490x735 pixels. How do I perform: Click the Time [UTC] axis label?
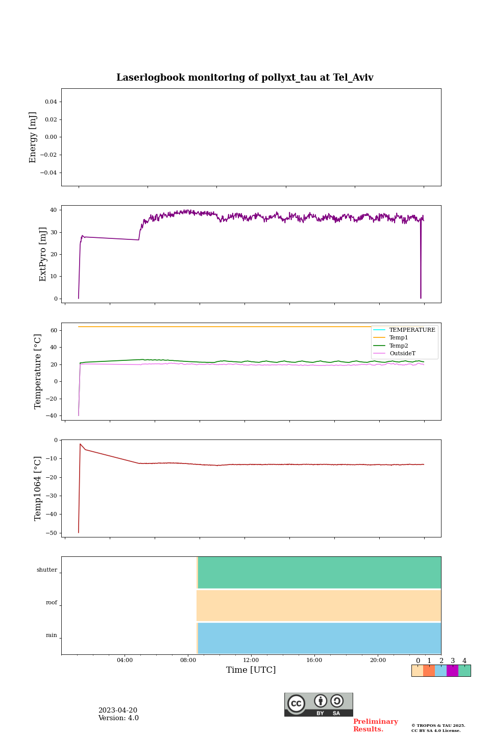pyautogui.click(x=251, y=670)
